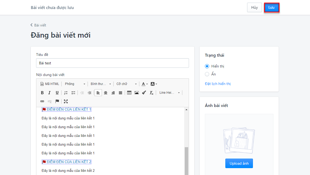Remove text formatting
The width and height of the screenshot is (310, 175).
pos(152,93)
